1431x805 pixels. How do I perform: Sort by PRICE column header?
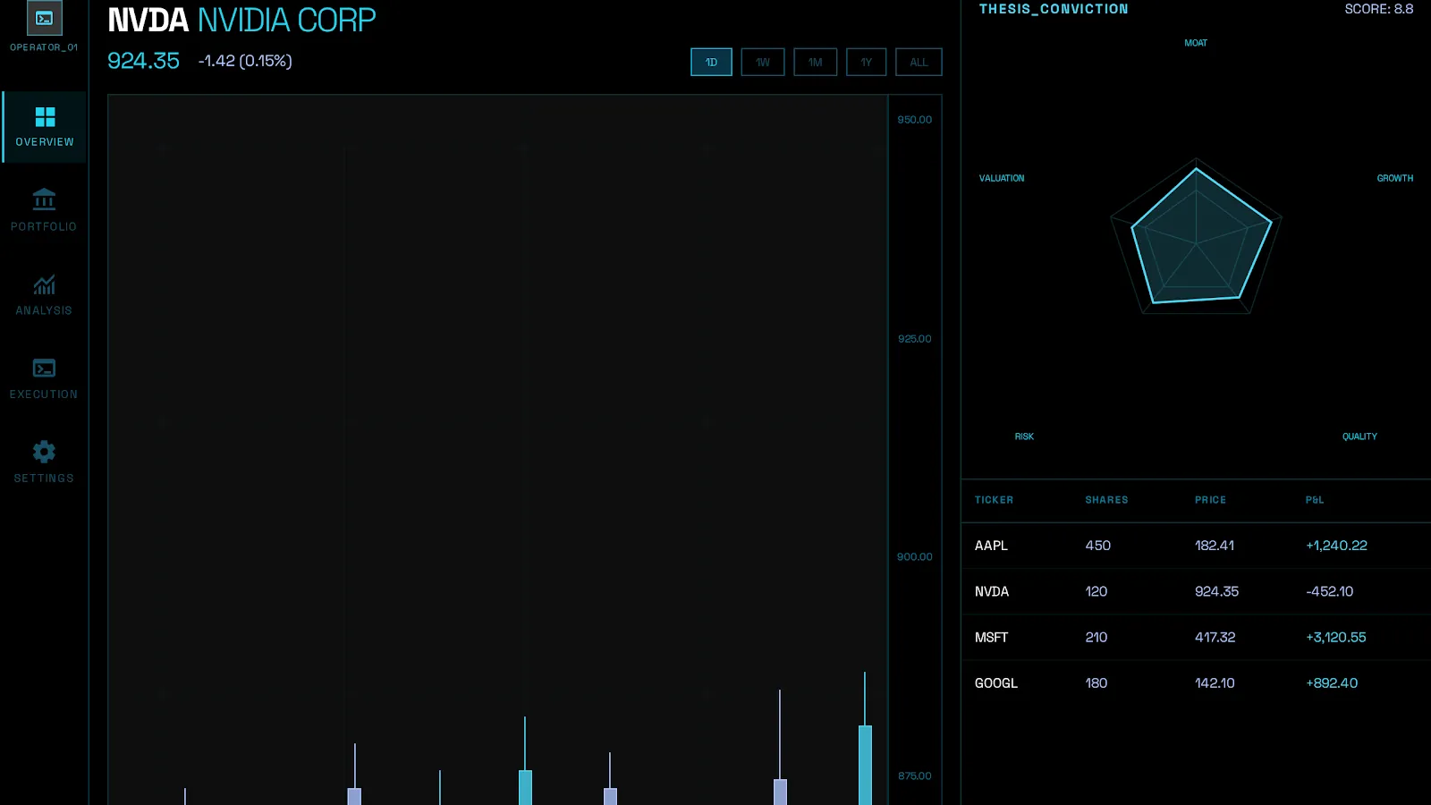point(1210,500)
